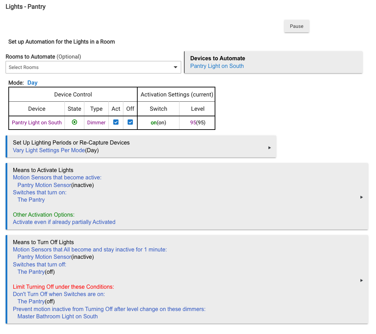Click the Dimmer type link

[96, 123]
